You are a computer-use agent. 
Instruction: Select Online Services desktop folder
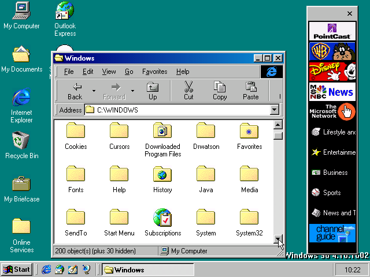[x=21, y=235]
